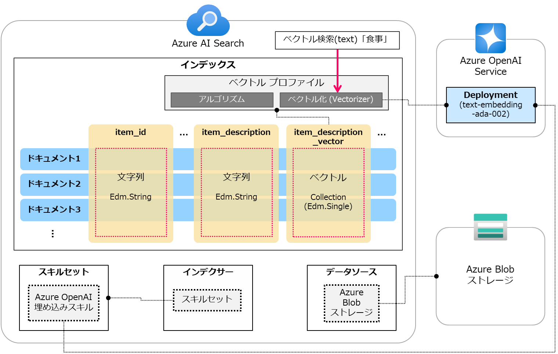Viewport: 558px width, 354px height.
Task: Click the Azure Blob ストレージ data source box
Action: tap(352, 303)
